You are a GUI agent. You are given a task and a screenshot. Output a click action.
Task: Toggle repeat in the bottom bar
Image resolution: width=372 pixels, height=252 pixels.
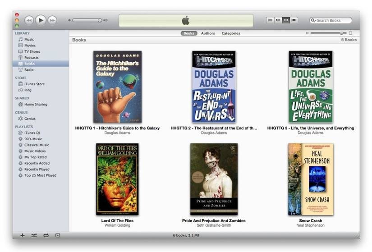(46, 235)
